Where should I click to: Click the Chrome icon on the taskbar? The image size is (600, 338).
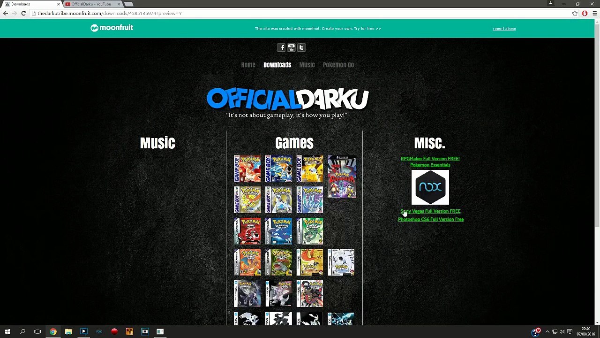(53, 332)
